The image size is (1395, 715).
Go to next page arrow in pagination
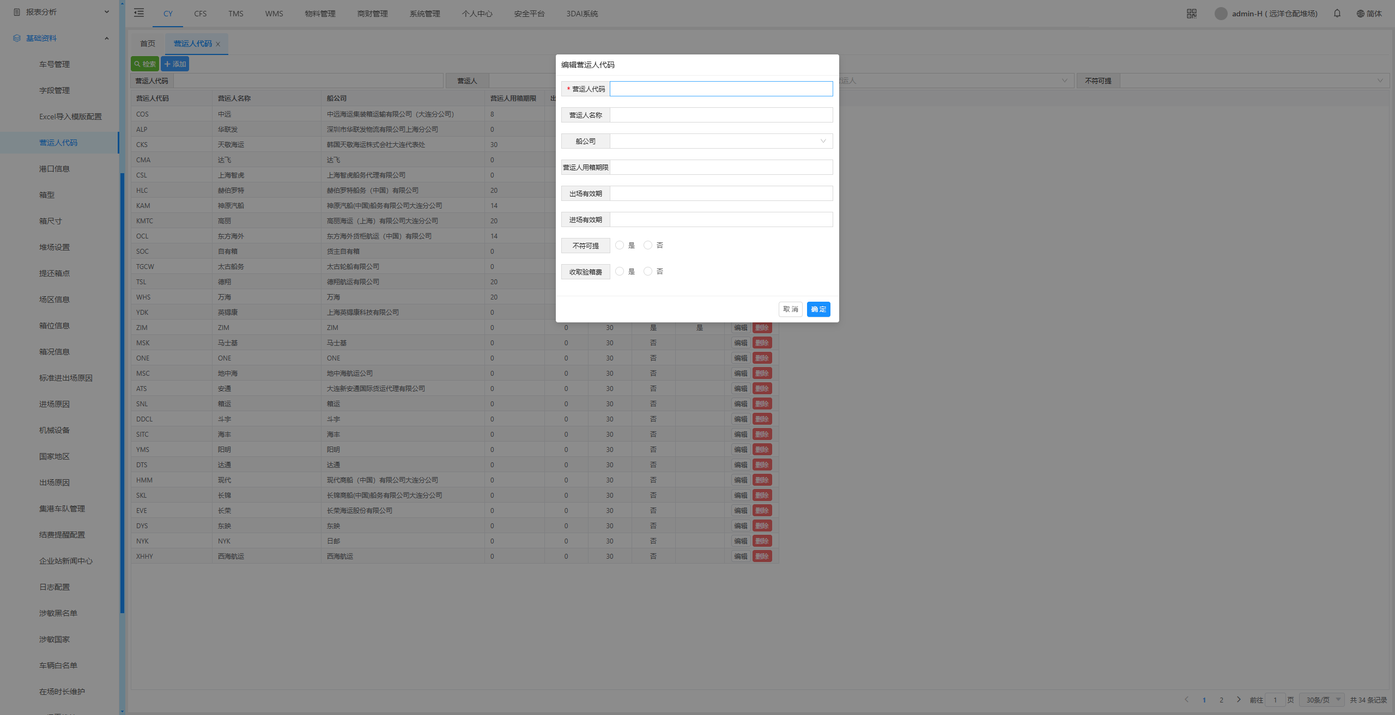[x=1238, y=700]
